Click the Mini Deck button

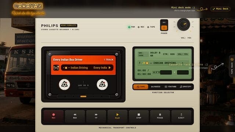pos(220,9)
